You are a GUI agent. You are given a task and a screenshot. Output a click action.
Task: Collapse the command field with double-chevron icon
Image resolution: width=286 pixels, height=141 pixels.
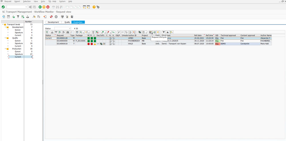30,7
